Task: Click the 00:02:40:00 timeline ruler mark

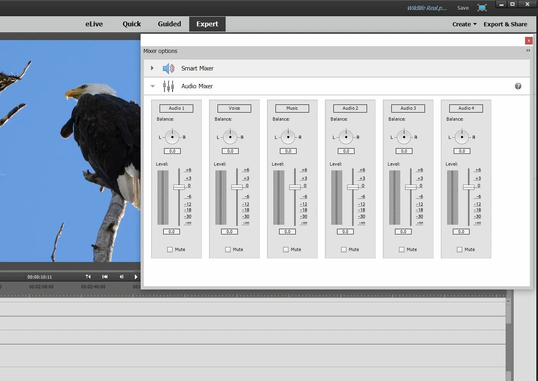Action: (x=93, y=287)
